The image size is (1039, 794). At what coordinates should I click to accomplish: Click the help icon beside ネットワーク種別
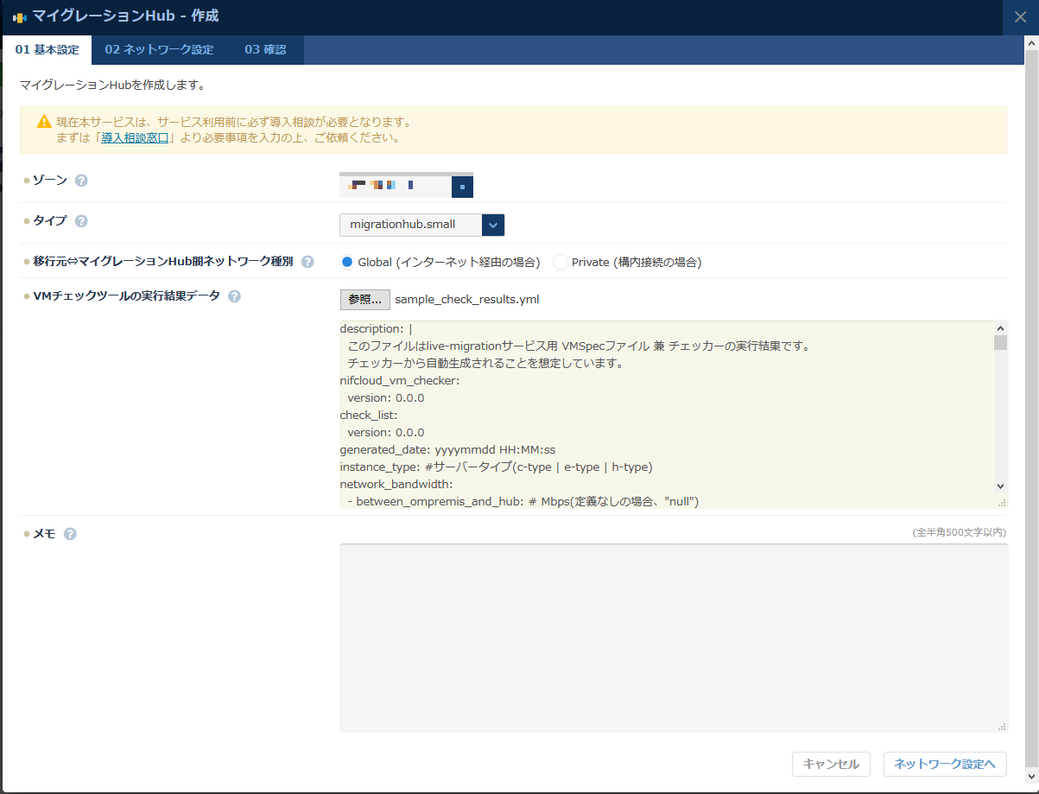pos(307,261)
